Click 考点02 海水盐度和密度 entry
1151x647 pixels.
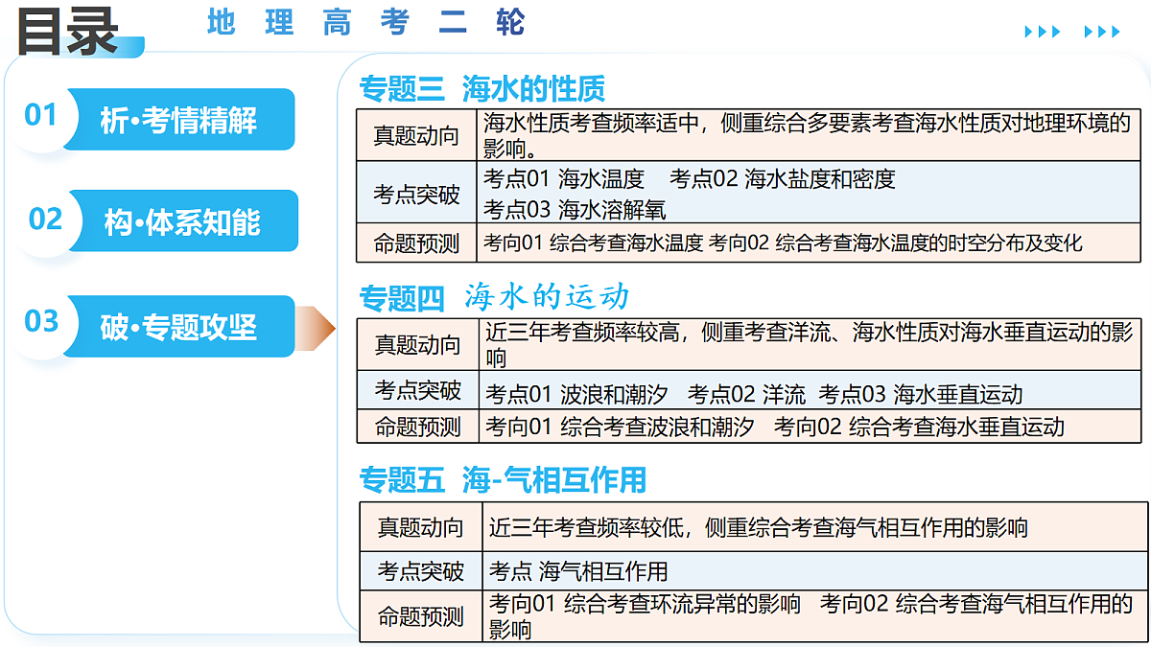click(783, 178)
